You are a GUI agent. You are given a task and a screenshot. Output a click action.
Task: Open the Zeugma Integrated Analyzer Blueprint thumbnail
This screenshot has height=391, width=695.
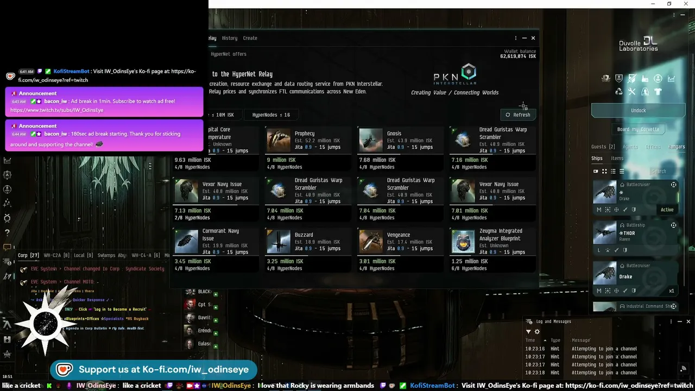tap(463, 242)
